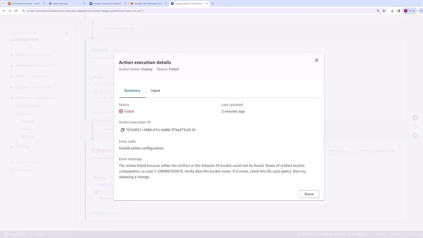This screenshot has width=423, height=238.
Task: Click the browser forward arrow
Action: 10,11
